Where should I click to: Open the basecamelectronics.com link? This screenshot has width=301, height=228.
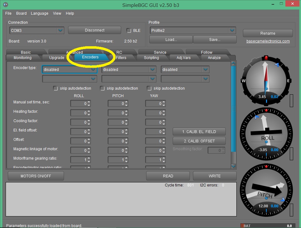click(268, 41)
